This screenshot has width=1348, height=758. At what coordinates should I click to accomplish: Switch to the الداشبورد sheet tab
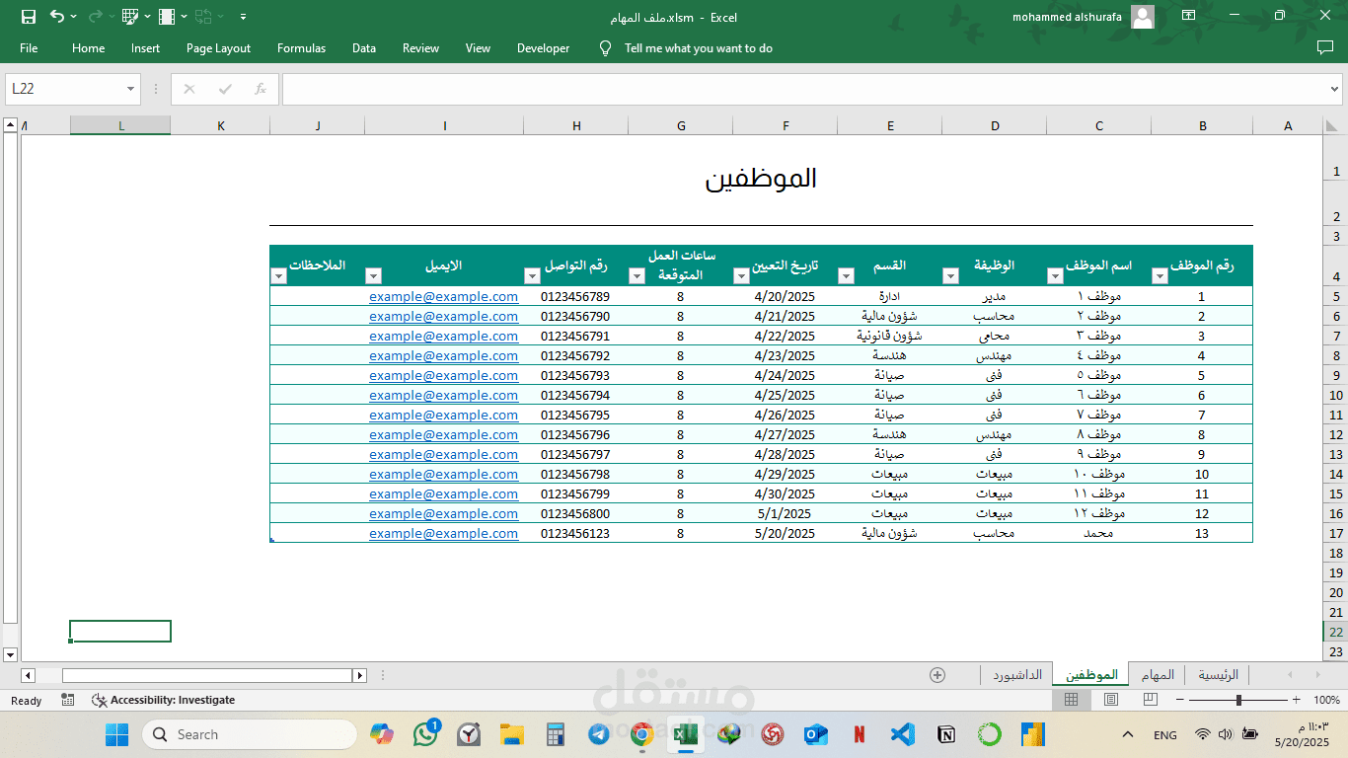tap(1016, 675)
